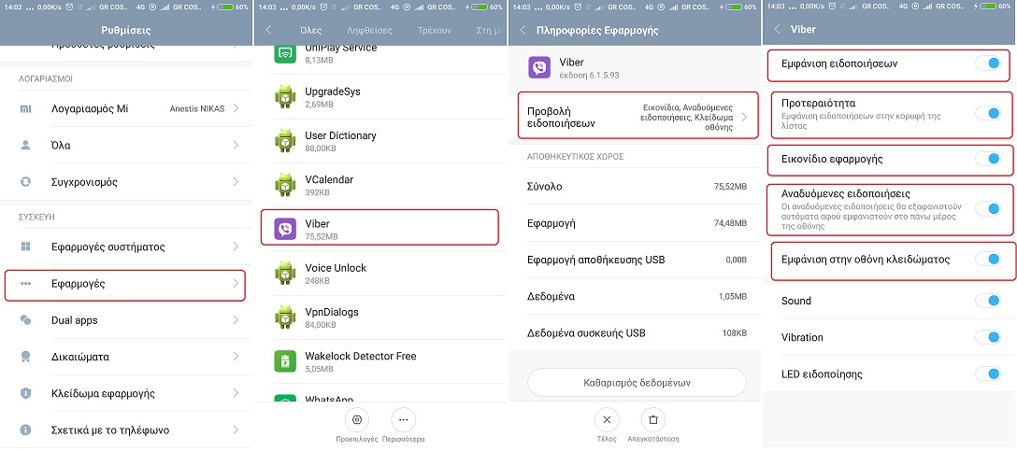Open Εφαρμογές συστήματος chevron
Viewport: 1017px width, 451px height.
click(236, 247)
